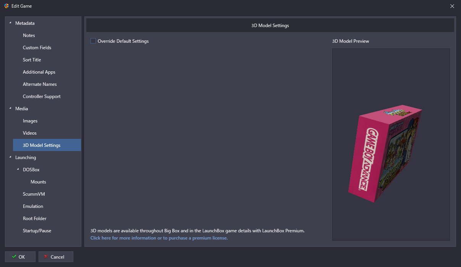Collapse the Launching tree section
Image resolution: width=461 pixels, height=267 pixels.
click(x=10, y=158)
